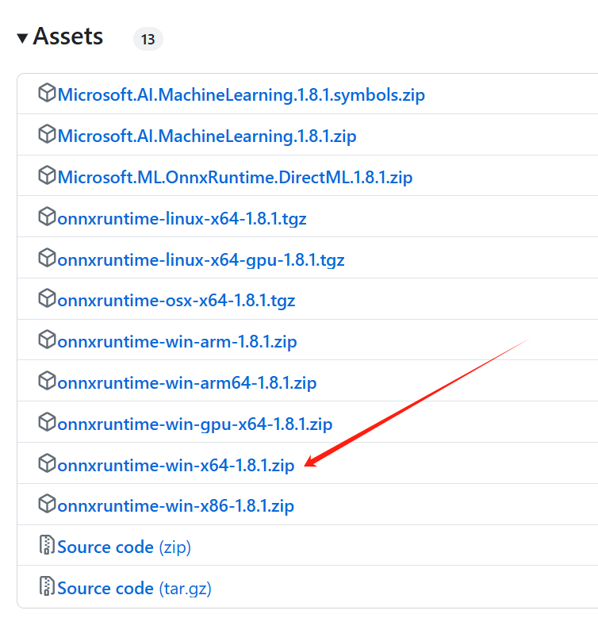Viewport: 598px width, 622px height.
Task: Download onnxruntime-win-gpu-x64-1.8.1.zip
Action: pos(195,424)
